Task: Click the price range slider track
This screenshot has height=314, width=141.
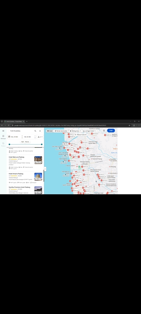Action: (25, 144)
